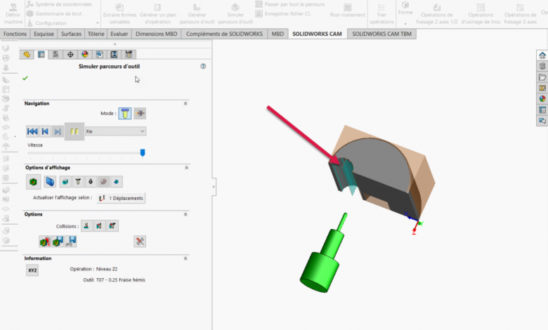Screen dimensions: 548x330
Task: Toggle fixture display option icon
Action: pos(65,182)
